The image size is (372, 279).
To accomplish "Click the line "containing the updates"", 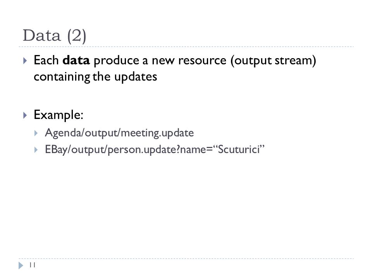I will tap(95, 77).
